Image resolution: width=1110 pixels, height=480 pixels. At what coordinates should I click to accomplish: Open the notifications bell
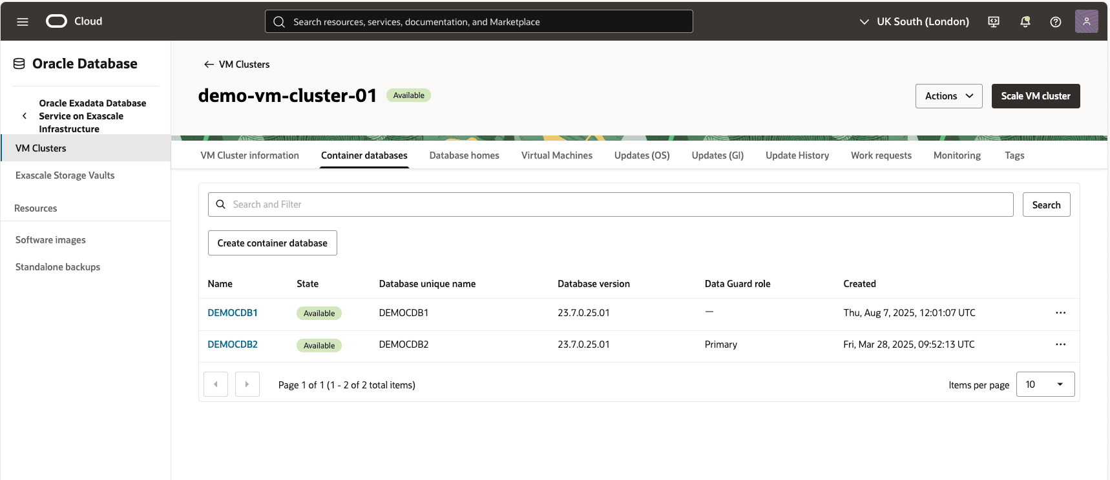[1025, 22]
